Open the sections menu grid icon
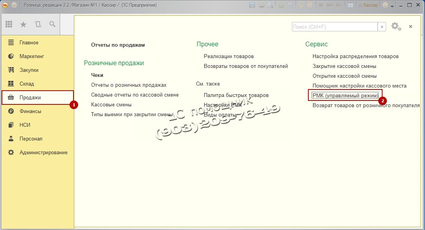Screen dimensions: 425x230 coord(9,24)
